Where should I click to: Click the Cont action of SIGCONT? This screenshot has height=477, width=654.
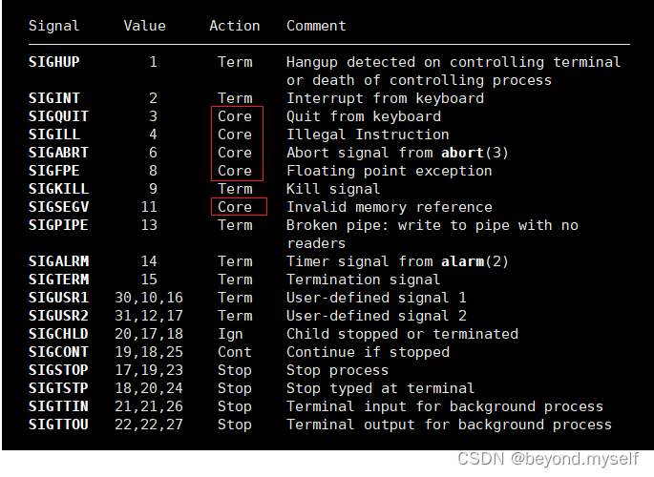[x=235, y=352]
